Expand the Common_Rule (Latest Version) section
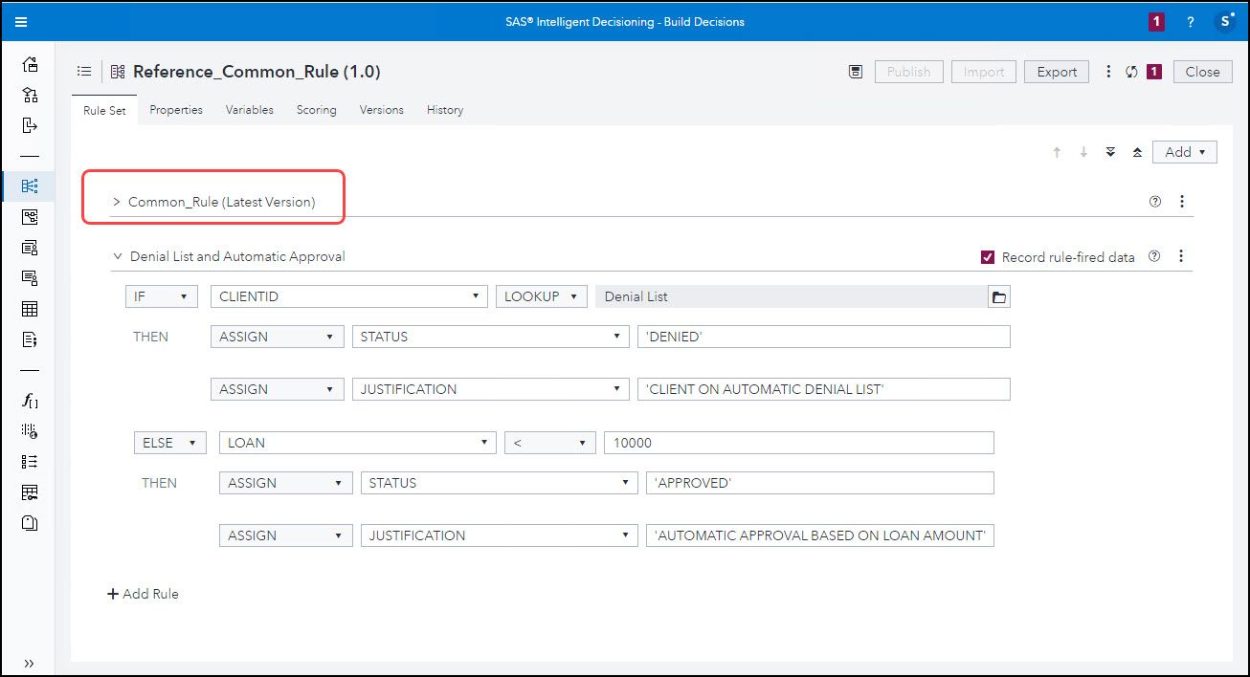Viewport: 1250px width, 677px height. click(117, 202)
